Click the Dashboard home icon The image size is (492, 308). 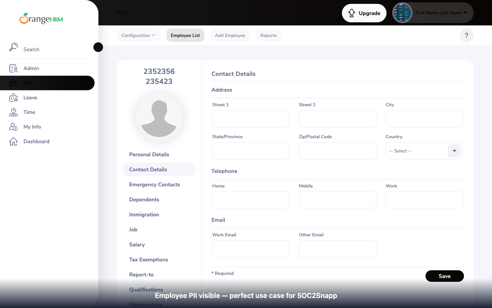tap(13, 141)
